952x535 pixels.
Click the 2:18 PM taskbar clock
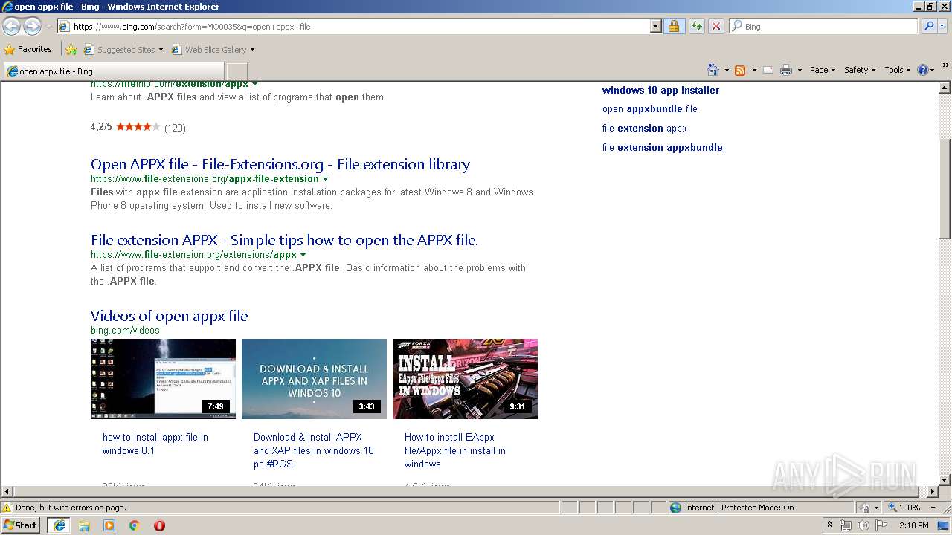[913, 525]
